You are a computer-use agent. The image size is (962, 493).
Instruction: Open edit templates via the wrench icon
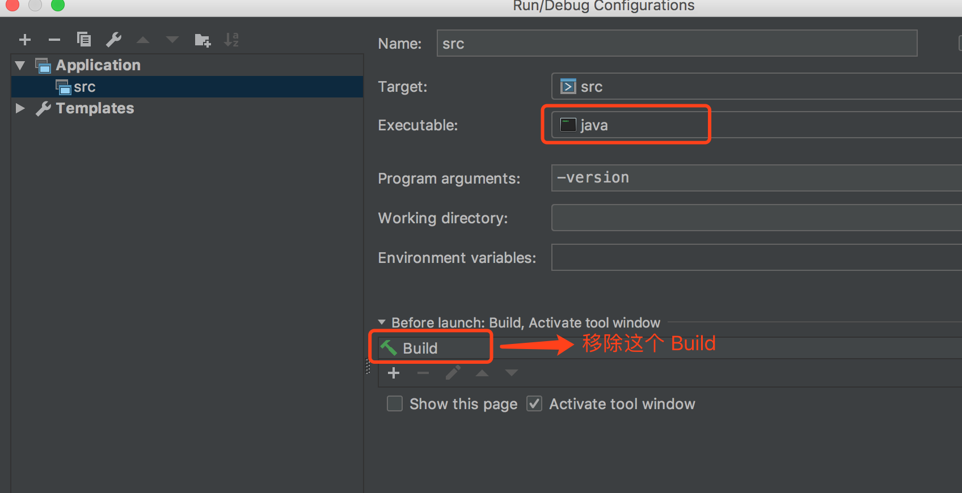click(x=113, y=40)
